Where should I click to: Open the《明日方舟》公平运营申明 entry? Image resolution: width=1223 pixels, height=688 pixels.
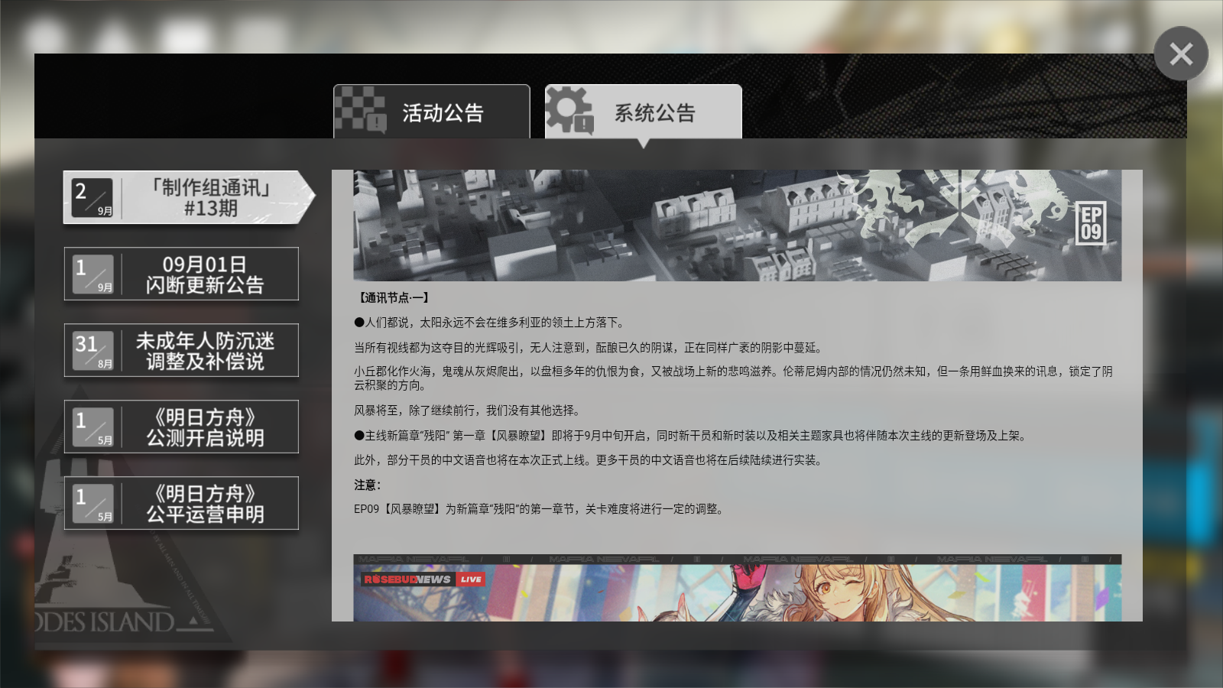pyautogui.click(x=181, y=503)
